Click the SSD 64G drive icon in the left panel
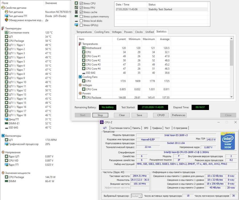 tap(6, 128)
